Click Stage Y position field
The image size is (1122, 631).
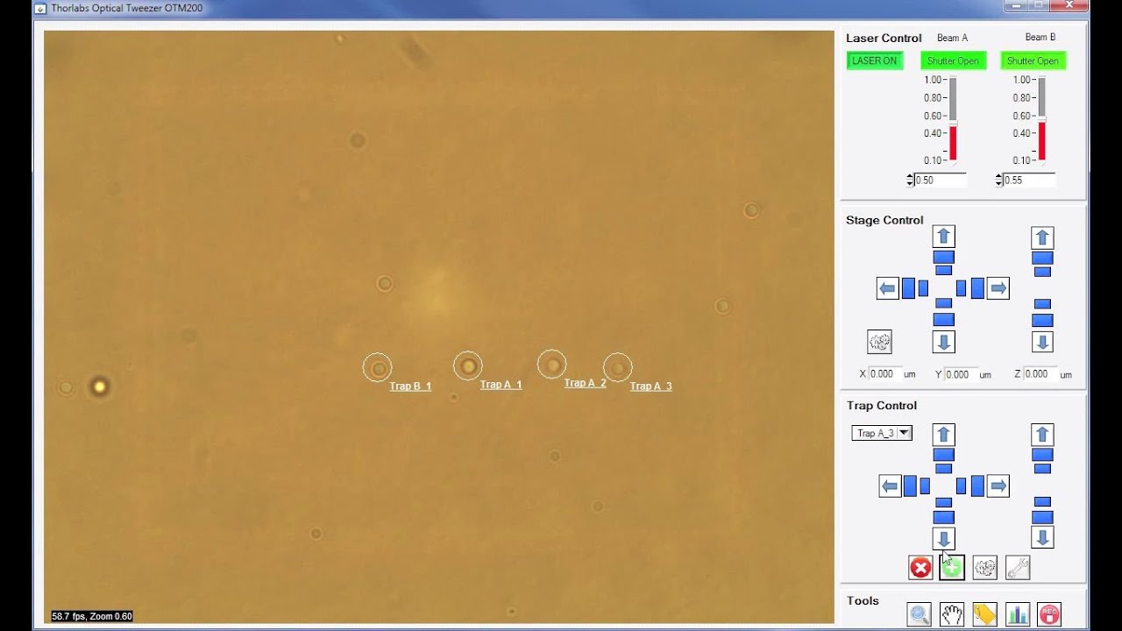pyautogui.click(x=961, y=374)
